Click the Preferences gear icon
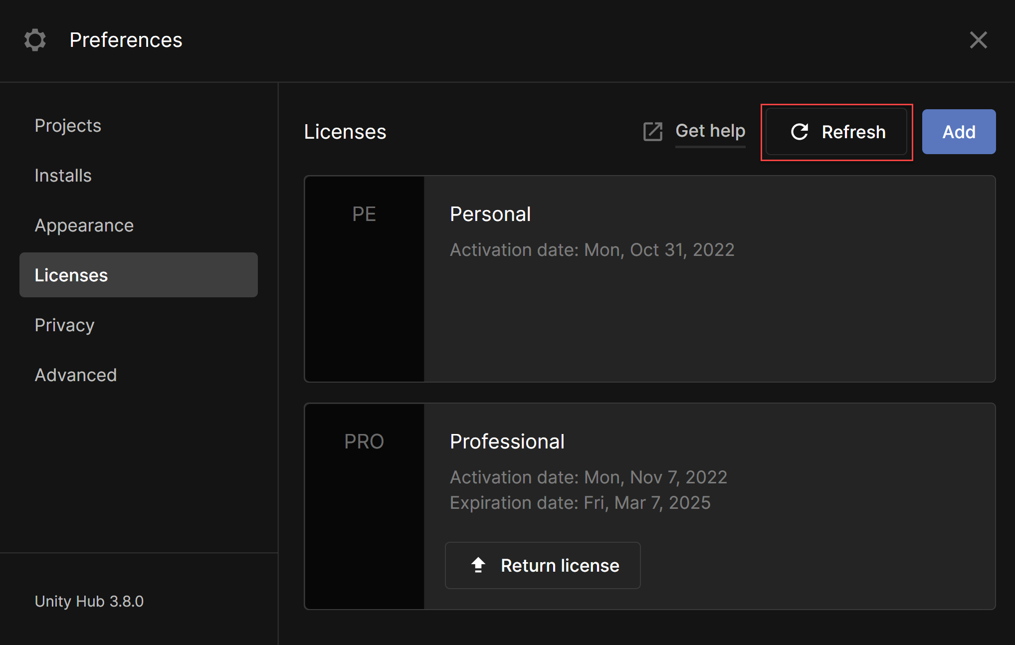 pos(35,40)
